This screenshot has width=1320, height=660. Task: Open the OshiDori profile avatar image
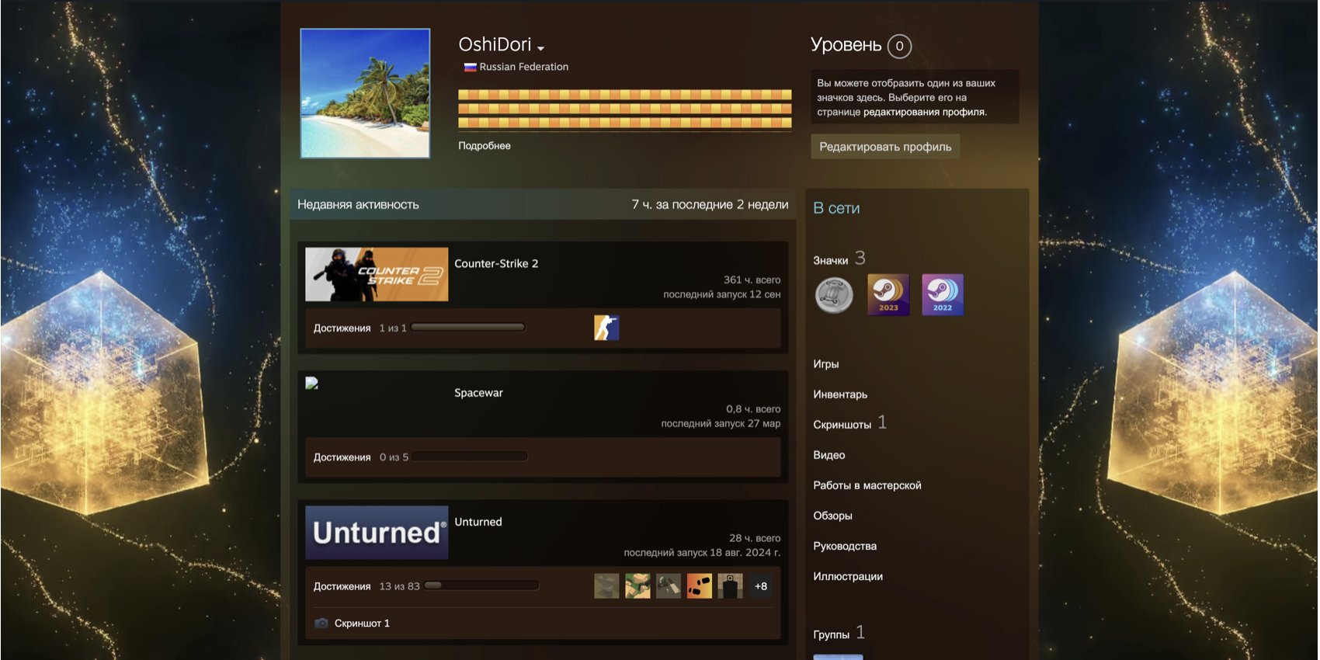click(x=365, y=93)
